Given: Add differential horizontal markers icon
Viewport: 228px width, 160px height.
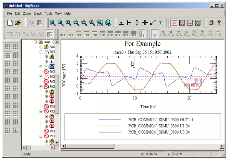Looking at the screenshot, I should coord(137,23).
